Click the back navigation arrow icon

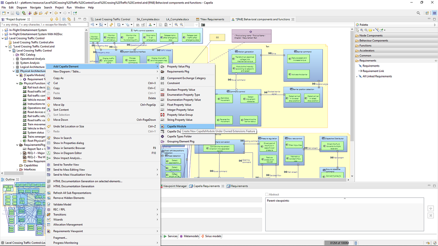tap(56, 13)
